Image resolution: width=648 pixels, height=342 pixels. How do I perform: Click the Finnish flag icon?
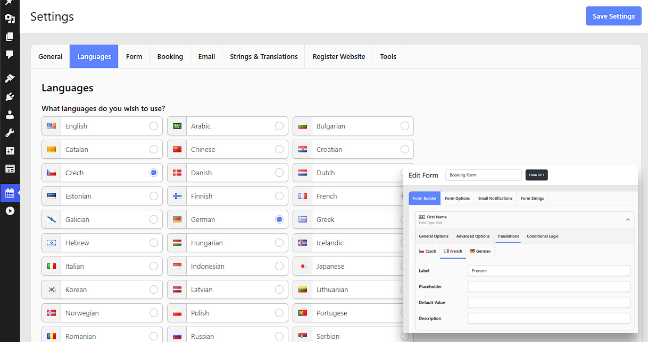[177, 196]
